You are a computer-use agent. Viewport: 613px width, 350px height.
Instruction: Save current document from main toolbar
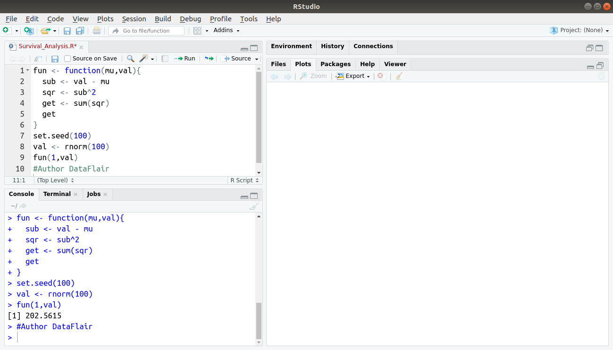tap(67, 31)
